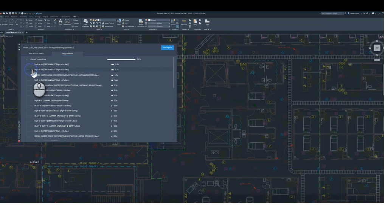Open the Annotate ribbon tab
The image size is (385, 207).
click(14, 17)
